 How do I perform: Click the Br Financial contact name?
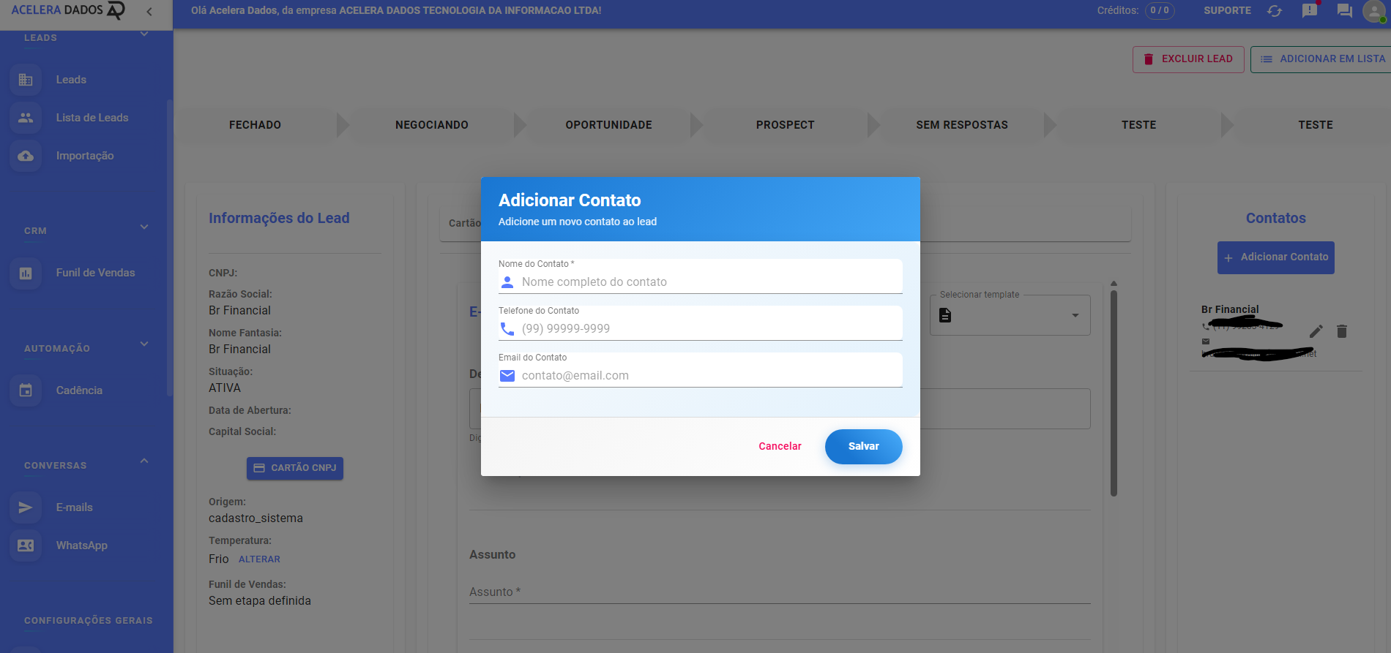coord(1230,309)
